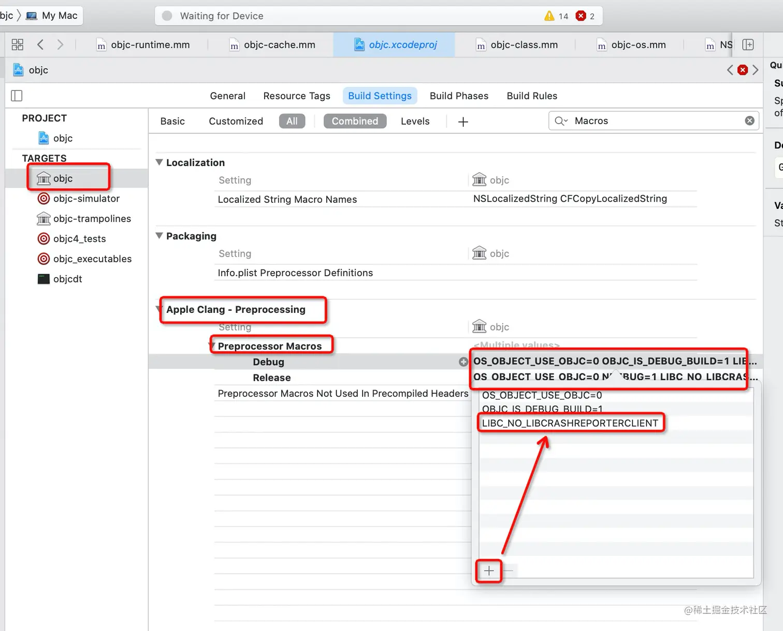Click the objc project icon in jump bar
The height and width of the screenshot is (631, 783).
[18, 70]
